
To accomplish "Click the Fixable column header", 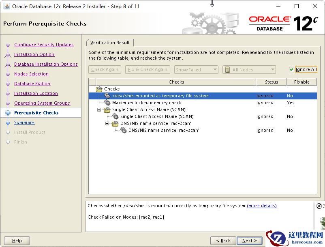I will [x=301, y=82].
